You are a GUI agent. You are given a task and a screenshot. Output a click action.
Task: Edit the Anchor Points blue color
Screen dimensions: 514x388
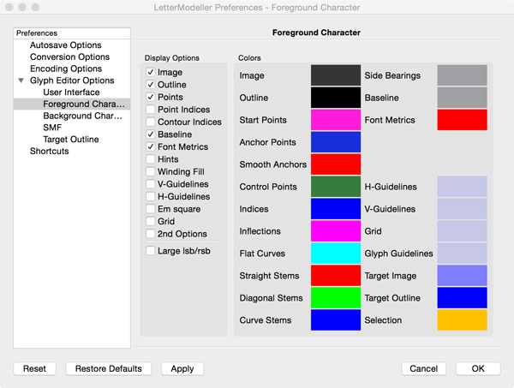point(336,142)
